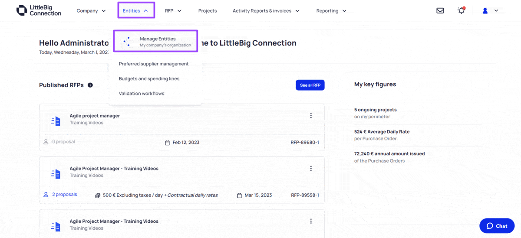Click the Manage Entities network icon

(127, 42)
